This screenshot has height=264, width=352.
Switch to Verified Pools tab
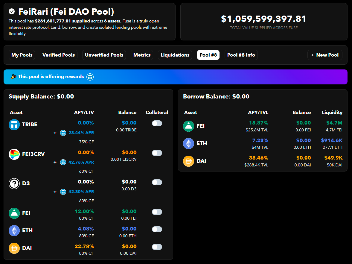pyautogui.click(x=59, y=55)
